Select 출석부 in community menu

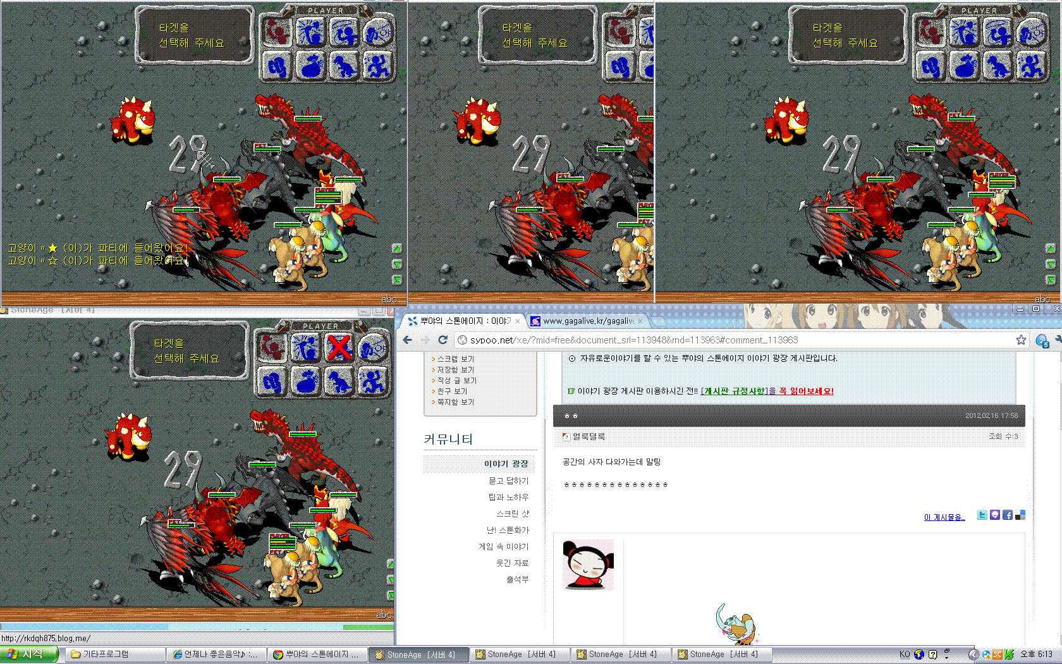(517, 580)
